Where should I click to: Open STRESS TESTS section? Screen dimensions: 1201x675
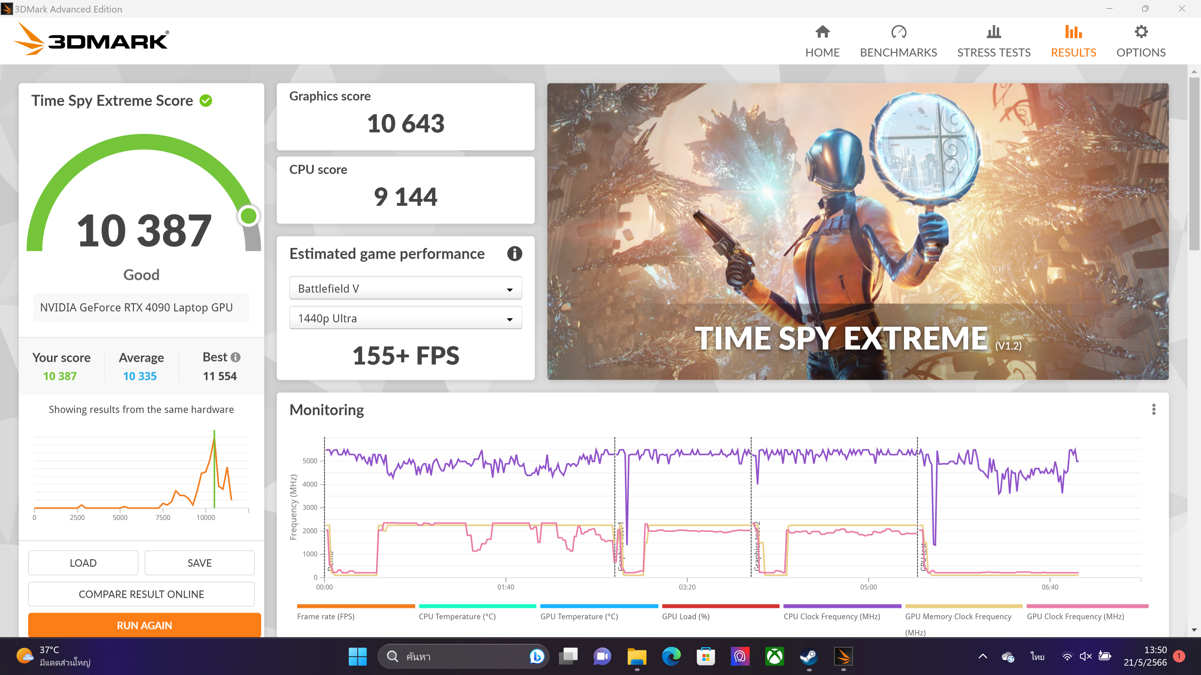tap(994, 42)
